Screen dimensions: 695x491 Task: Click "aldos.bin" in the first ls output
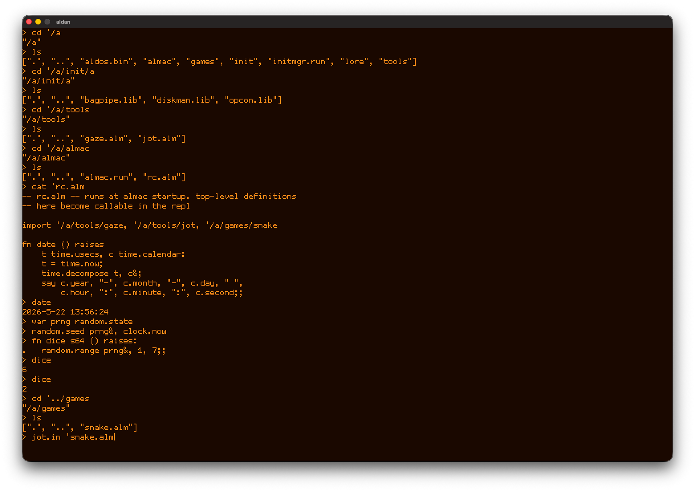pos(106,61)
